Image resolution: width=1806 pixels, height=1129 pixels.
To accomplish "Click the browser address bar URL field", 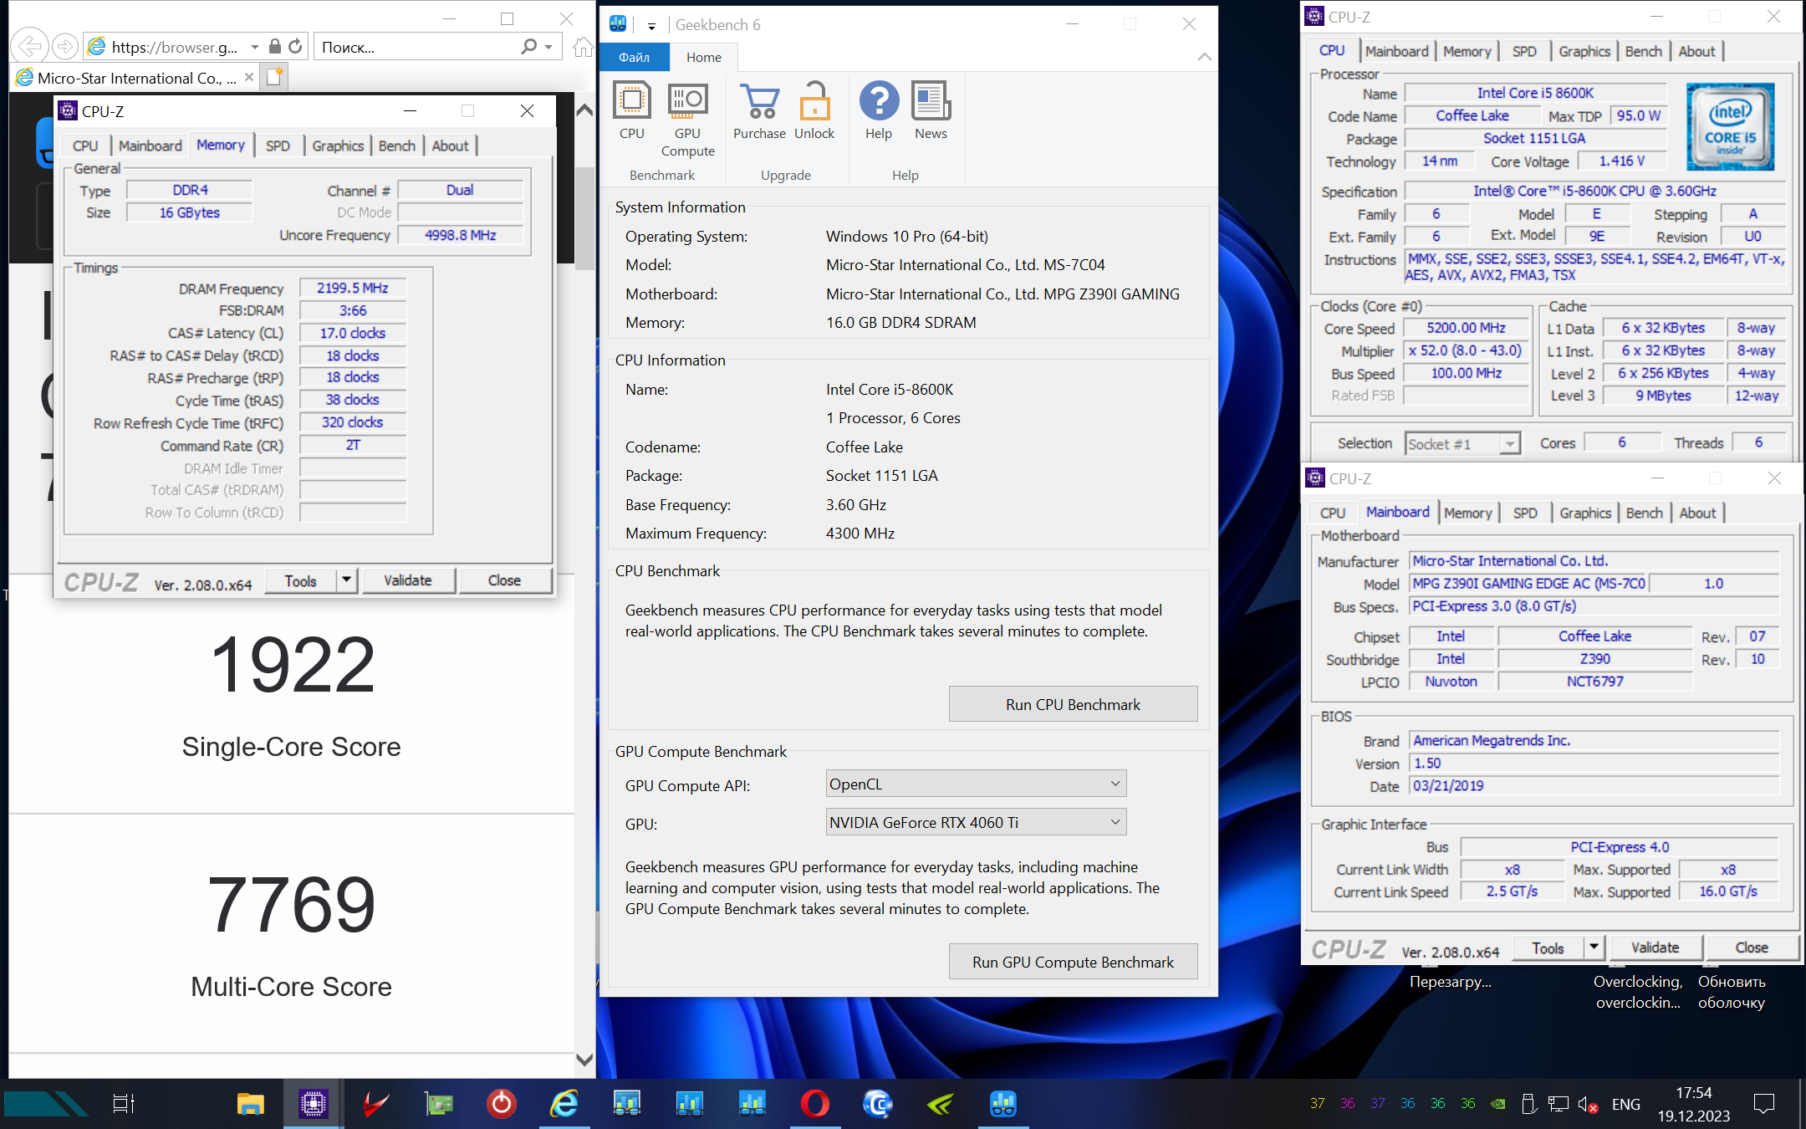I will [x=174, y=47].
